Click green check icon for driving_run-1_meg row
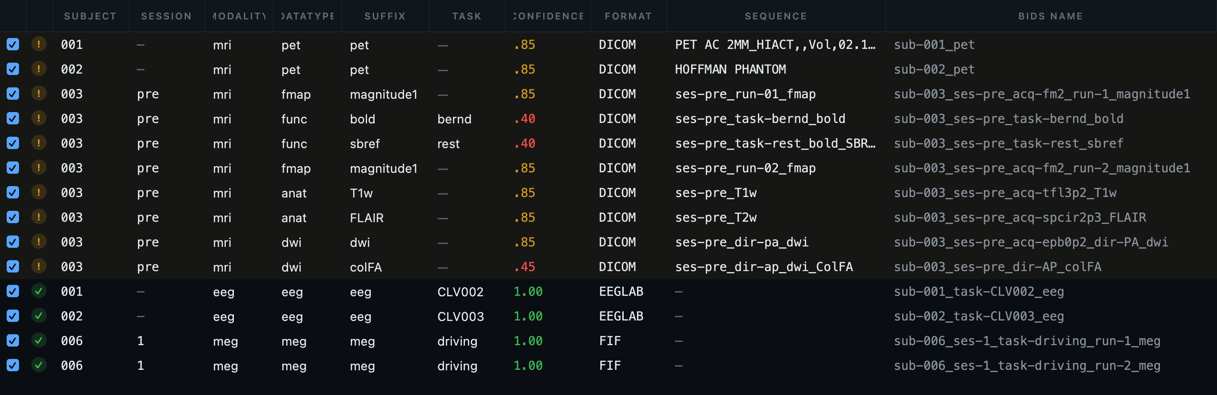Viewport: 1217px width, 395px height. 39,341
